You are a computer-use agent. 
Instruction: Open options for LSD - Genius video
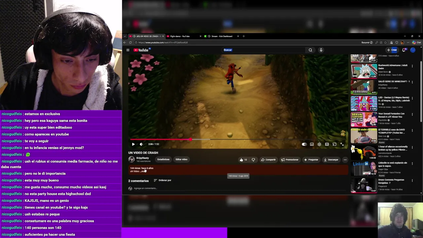click(x=412, y=98)
